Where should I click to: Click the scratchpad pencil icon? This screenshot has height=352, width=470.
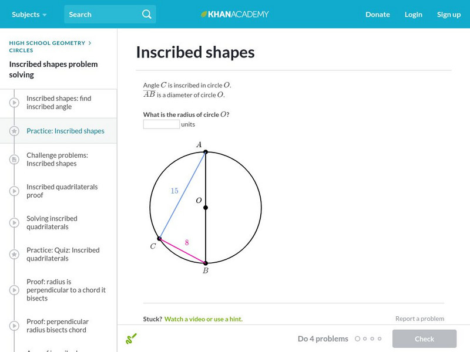(131, 339)
